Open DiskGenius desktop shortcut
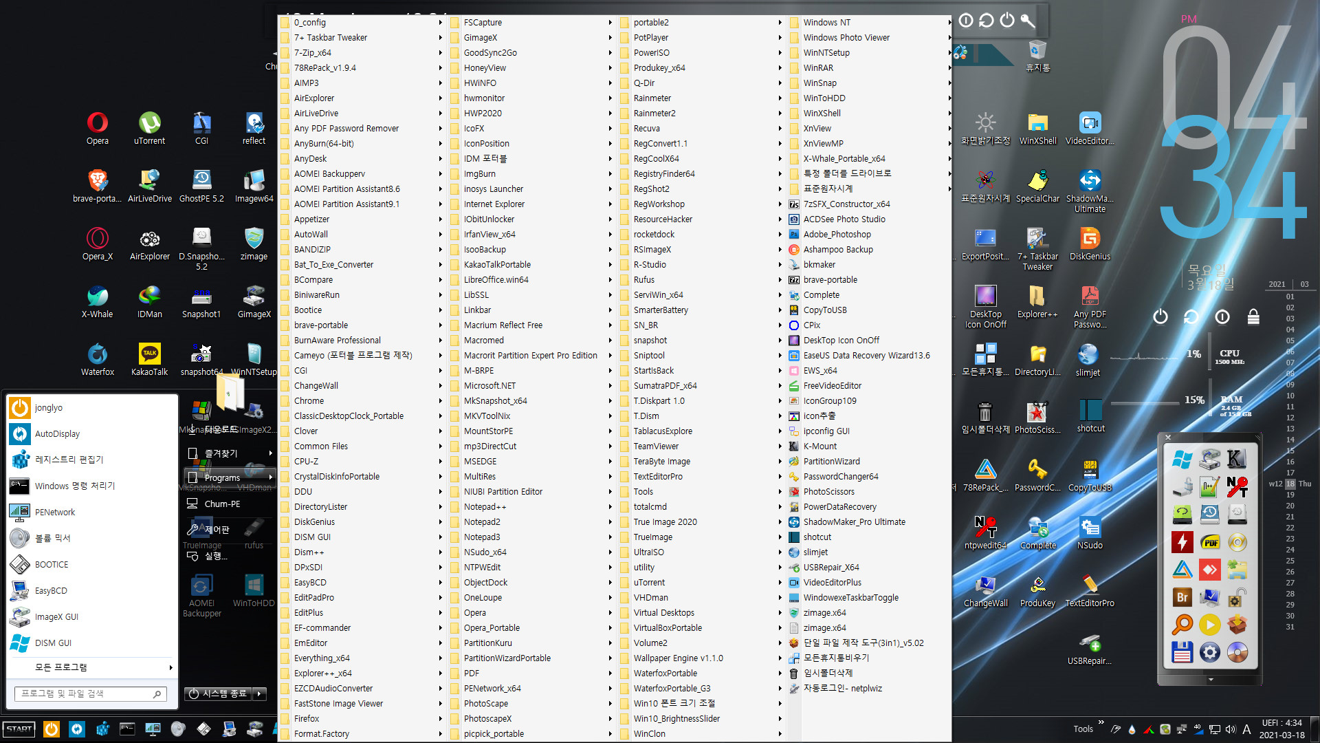Screen dimensions: 1320x743 (1090, 244)
